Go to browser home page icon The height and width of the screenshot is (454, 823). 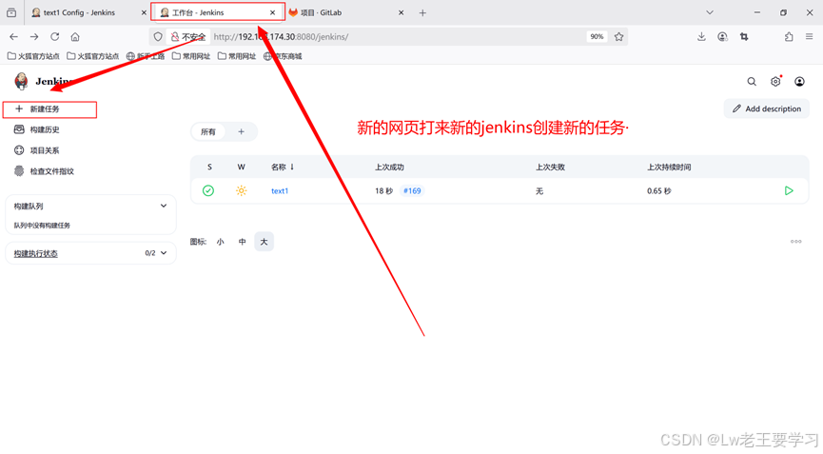75,37
